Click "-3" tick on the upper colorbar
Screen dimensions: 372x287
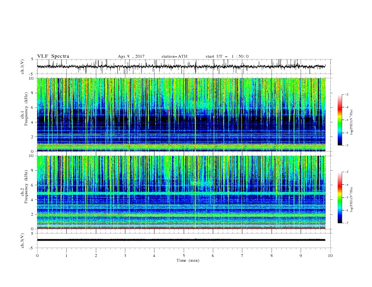346,94
